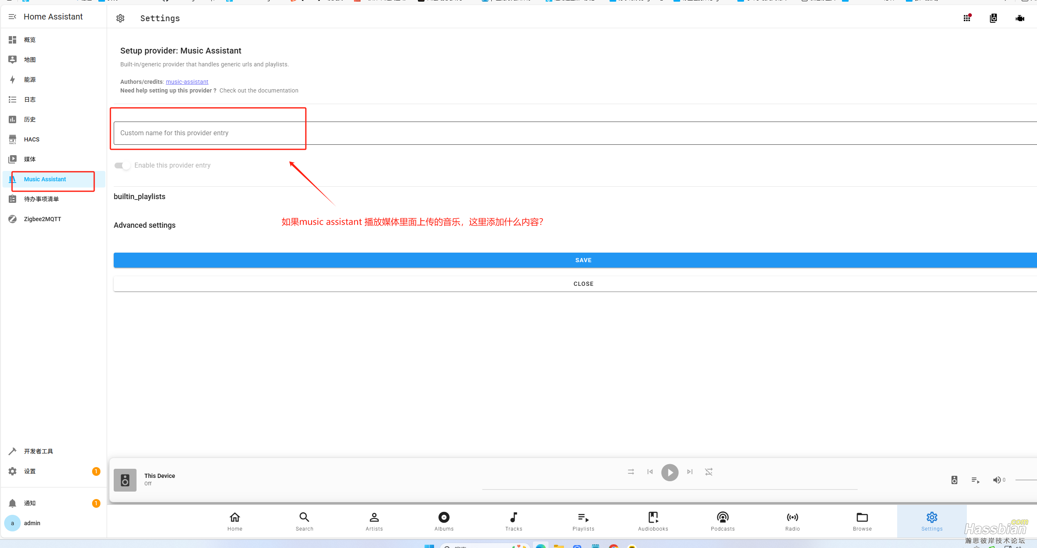1037x548 pixels.
Task: Focus the custom provider name field
Action: coord(575,133)
